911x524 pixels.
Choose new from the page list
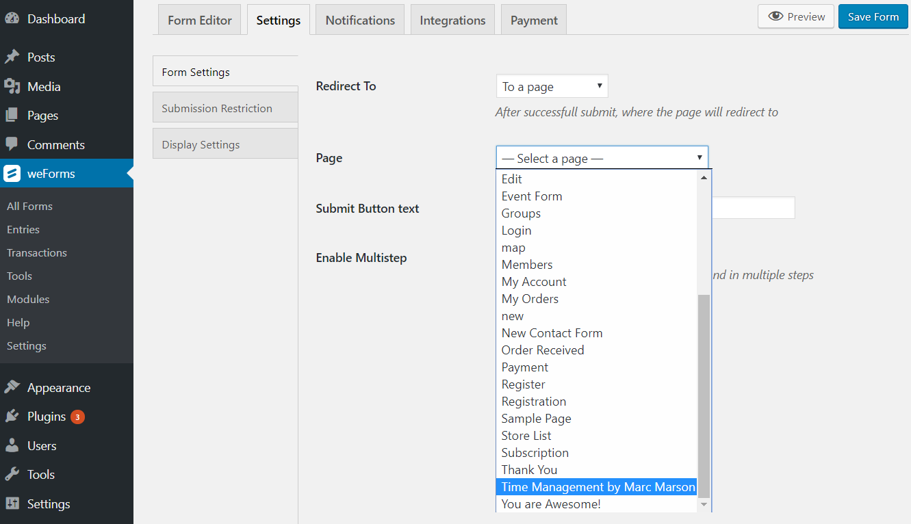[x=595, y=316]
